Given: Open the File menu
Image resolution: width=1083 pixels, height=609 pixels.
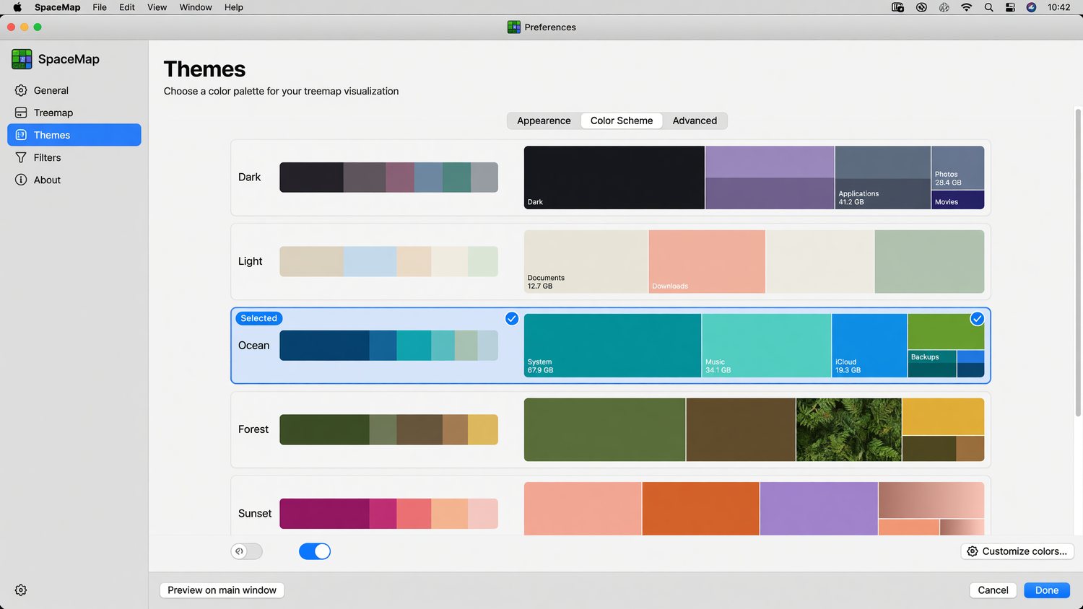Looking at the screenshot, I should (100, 7).
